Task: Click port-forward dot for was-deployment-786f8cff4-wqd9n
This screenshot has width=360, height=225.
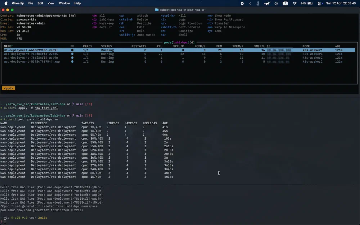Action: (72, 58)
